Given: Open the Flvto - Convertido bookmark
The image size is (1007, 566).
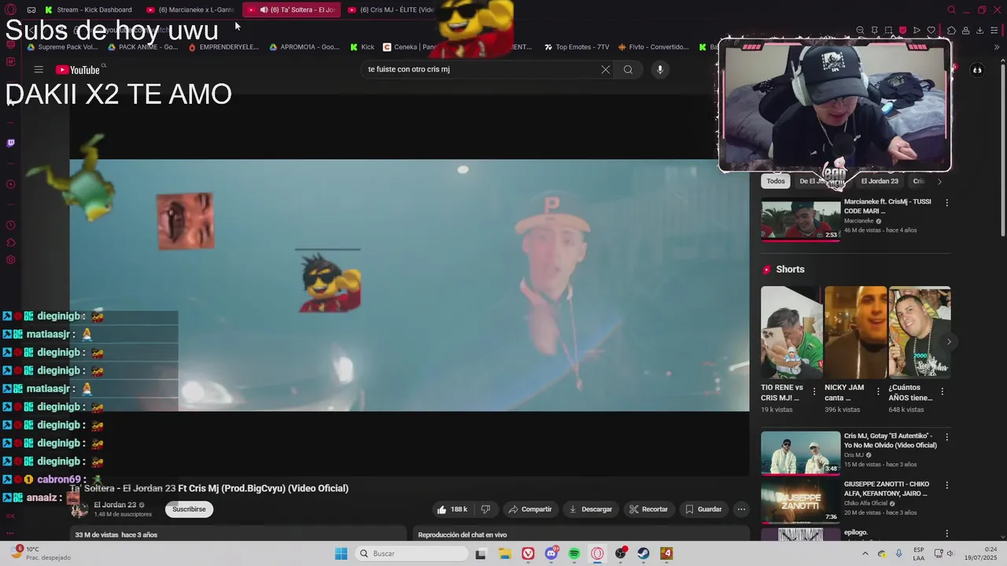Looking at the screenshot, I should coord(654,47).
